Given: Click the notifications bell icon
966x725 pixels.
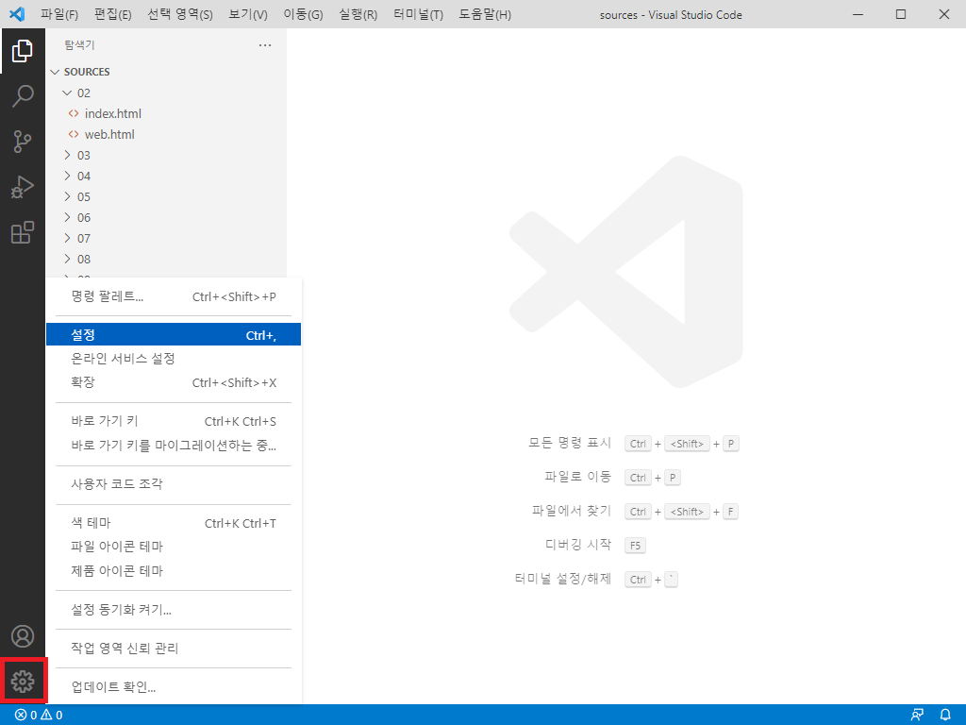Looking at the screenshot, I should click(x=945, y=716).
